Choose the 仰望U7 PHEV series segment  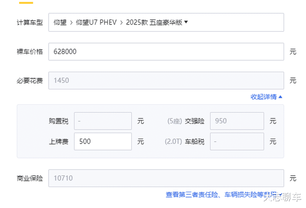[97, 22]
